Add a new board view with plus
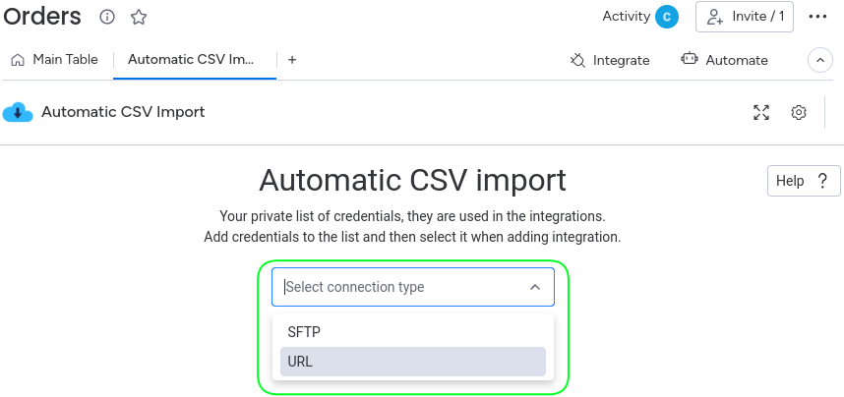 point(292,60)
